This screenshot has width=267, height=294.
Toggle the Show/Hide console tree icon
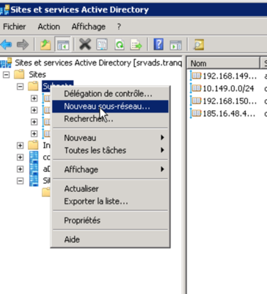click(x=63, y=45)
